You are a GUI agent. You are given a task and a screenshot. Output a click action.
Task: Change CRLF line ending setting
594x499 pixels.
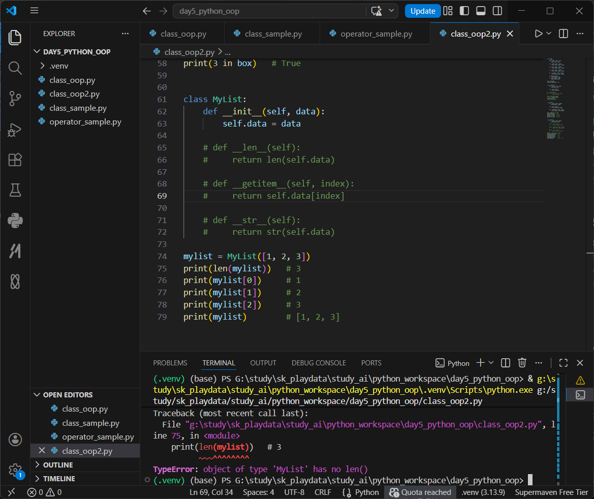pyautogui.click(x=323, y=492)
